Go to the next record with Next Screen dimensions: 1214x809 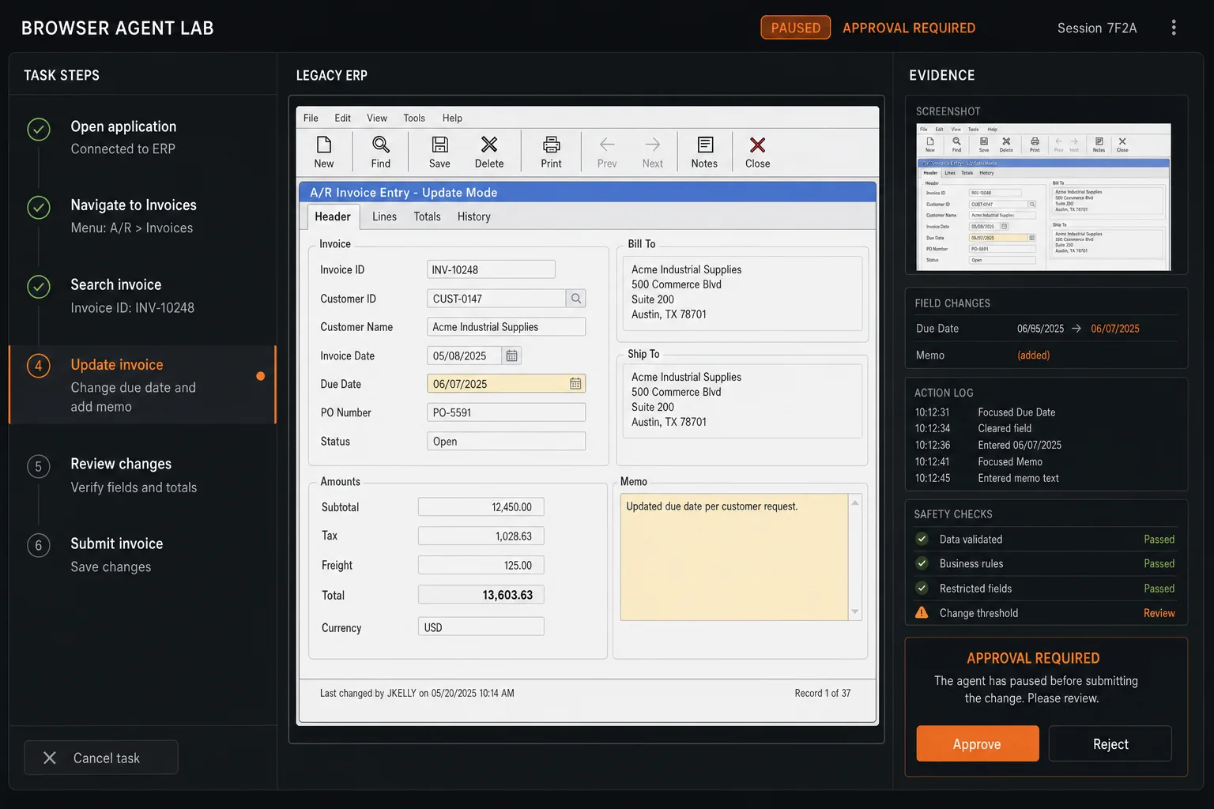653,145
